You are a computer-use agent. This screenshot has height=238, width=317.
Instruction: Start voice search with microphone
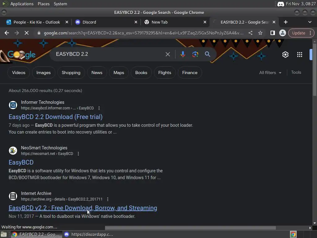(x=183, y=54)
